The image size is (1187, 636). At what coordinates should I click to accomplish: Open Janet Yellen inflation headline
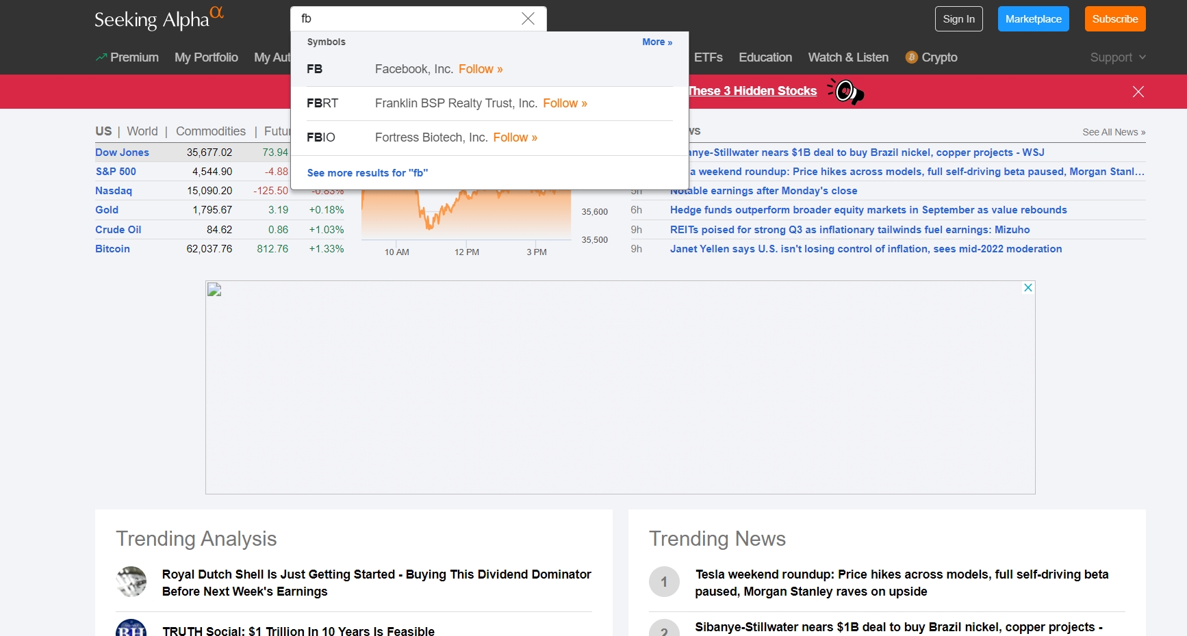point(866,249)
